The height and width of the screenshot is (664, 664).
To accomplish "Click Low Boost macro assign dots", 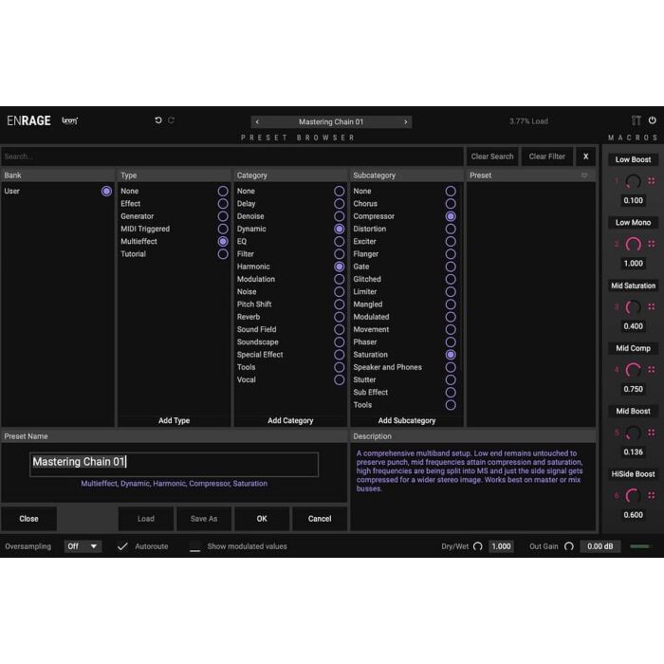I will point(652,181).
